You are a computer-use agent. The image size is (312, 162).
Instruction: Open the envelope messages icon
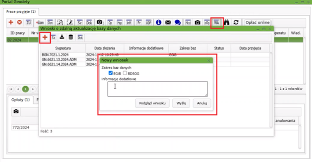(x=168, y=23)
